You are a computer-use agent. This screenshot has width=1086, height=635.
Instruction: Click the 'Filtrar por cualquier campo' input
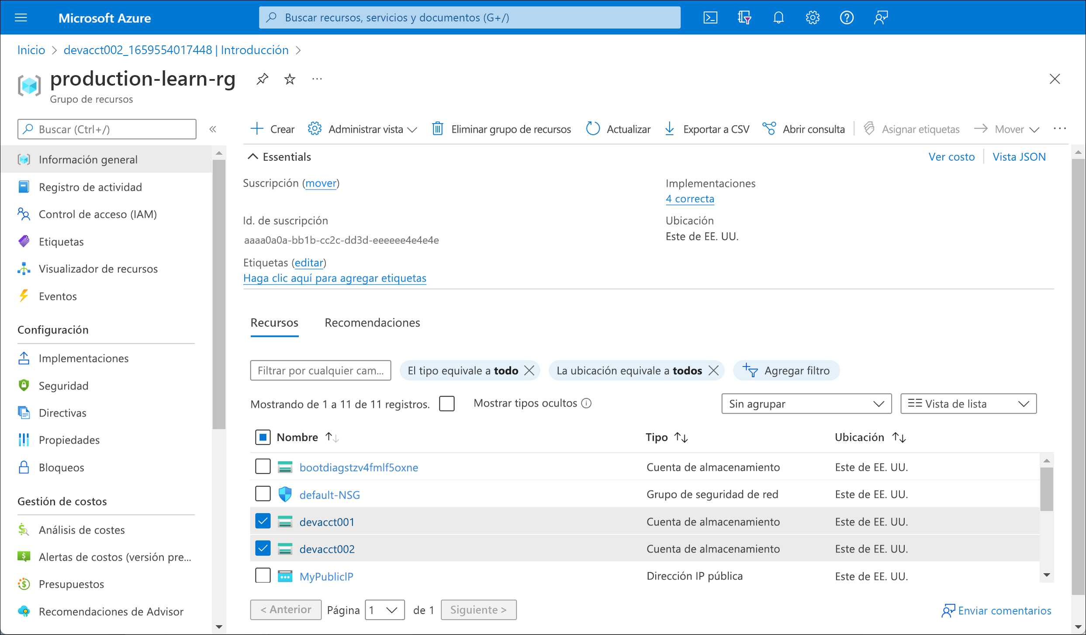tap(321, 371)
